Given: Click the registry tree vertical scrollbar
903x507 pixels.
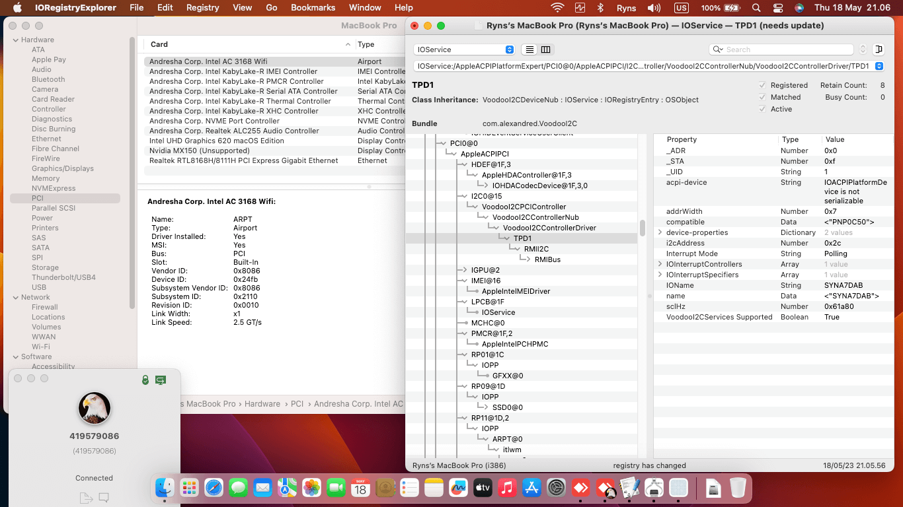Looking at the screenshot, I should [642, 228].
